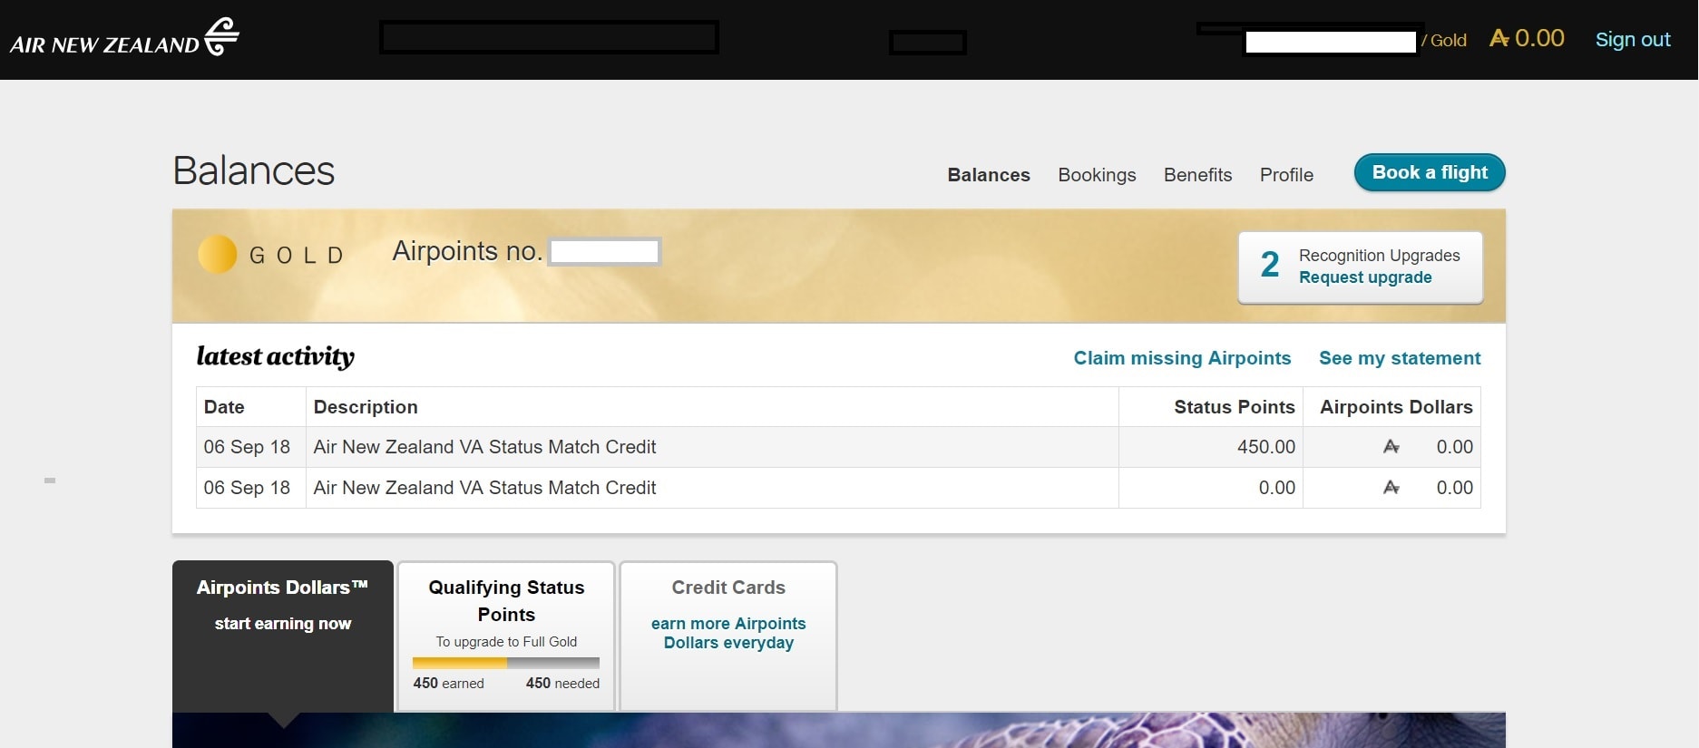This screenshot has height=748, width=1699.
Task: Click start earning now text
Action: point(283,624)
